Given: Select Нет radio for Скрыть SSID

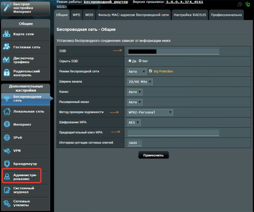Looking at the screenshot, I should [x=140, y=61].
